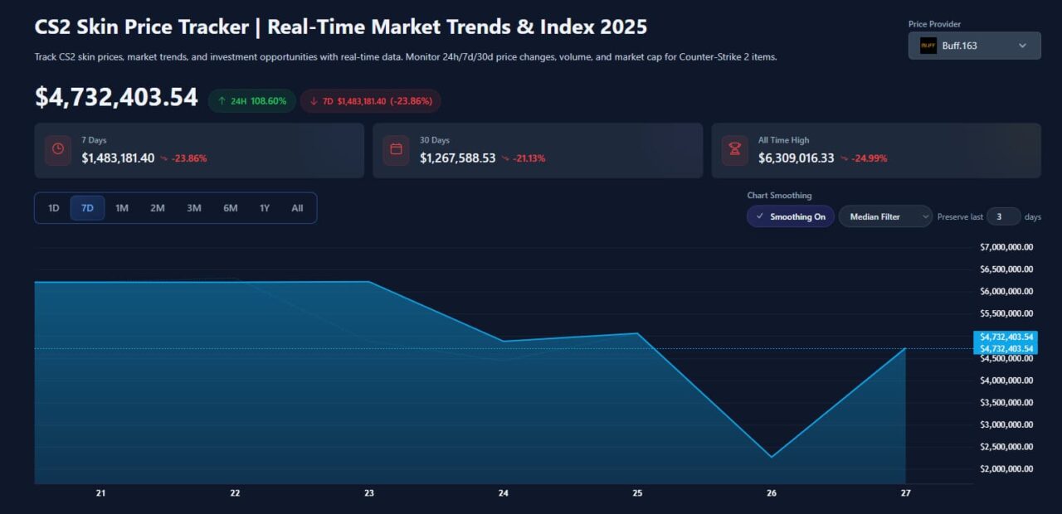Click the calendar icon in 30 Days card
Image resolution: width=1062 pixels, height=514 pixels.
(x=396, y=149)
